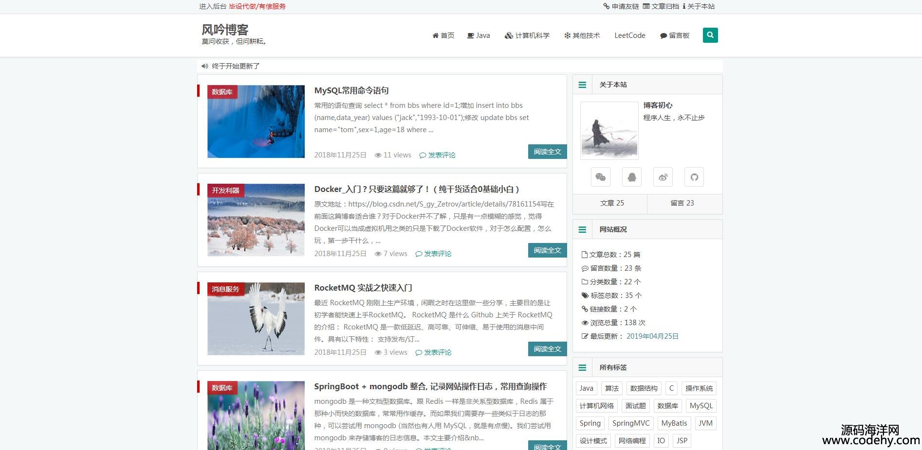Image resolution: width=922 pixels, height=450 pixels.
Task: Select the 算法 tag
Action: pos(612,388)
